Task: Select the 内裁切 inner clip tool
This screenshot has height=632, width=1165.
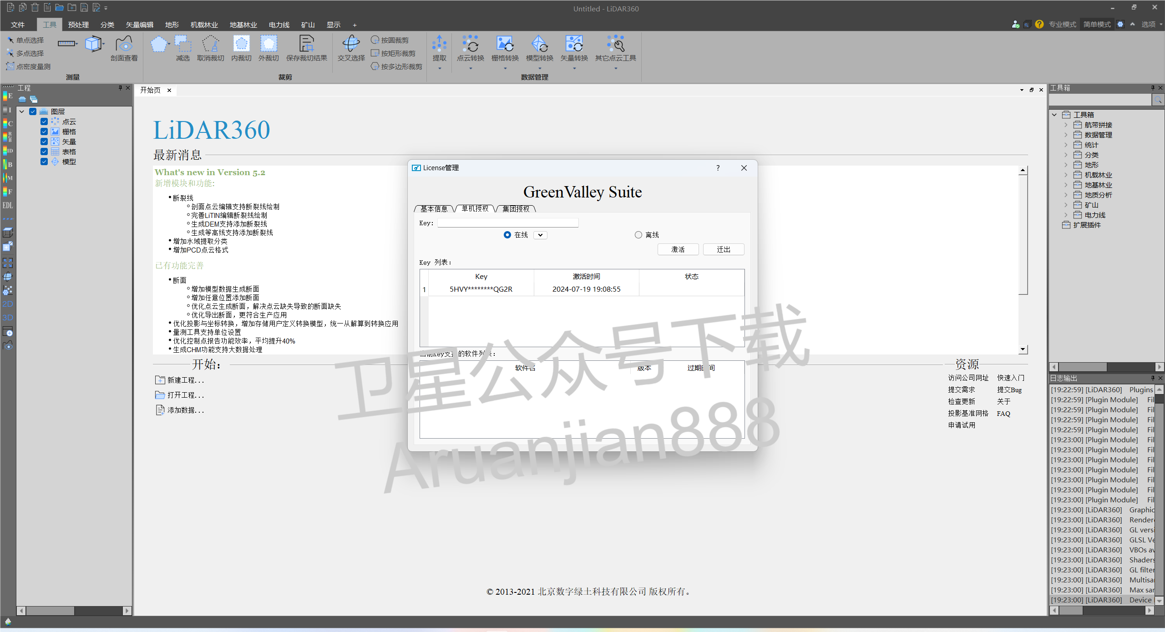Action: pos(241,49)
